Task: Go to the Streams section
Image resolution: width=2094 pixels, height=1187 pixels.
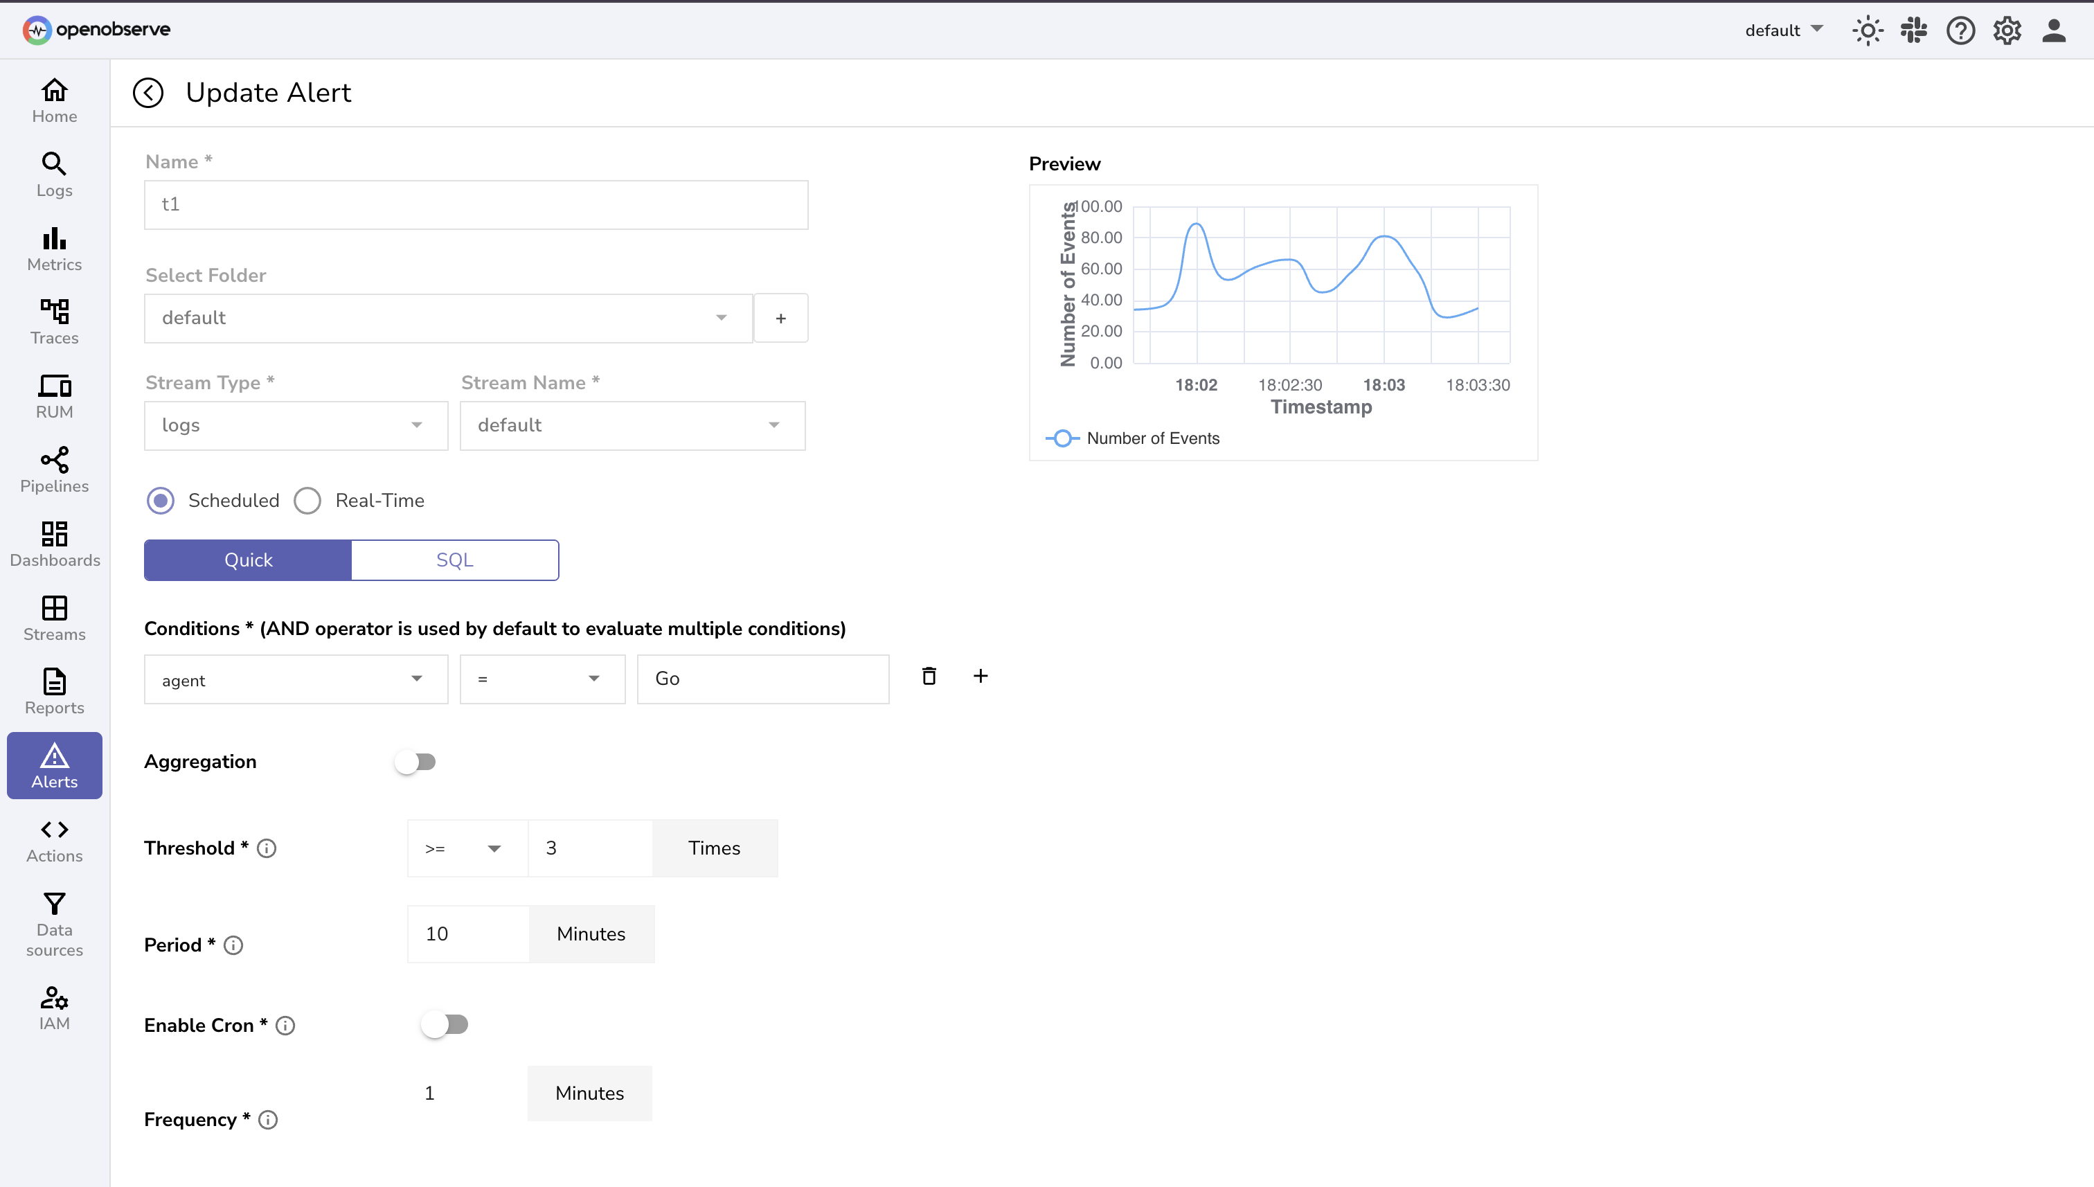Action: [54, 617]
